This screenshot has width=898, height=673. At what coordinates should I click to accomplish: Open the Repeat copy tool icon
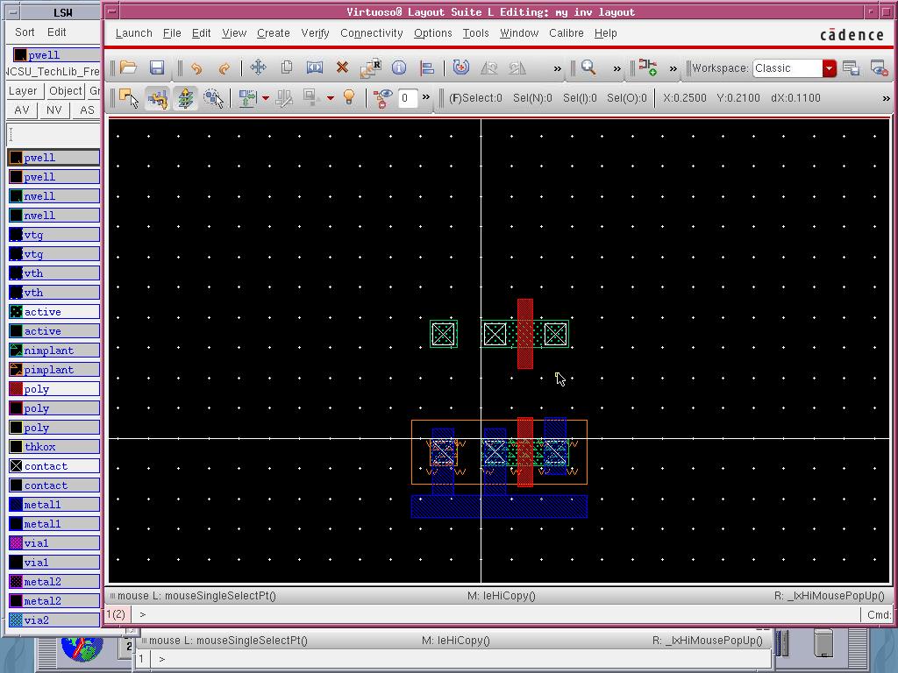371,67
